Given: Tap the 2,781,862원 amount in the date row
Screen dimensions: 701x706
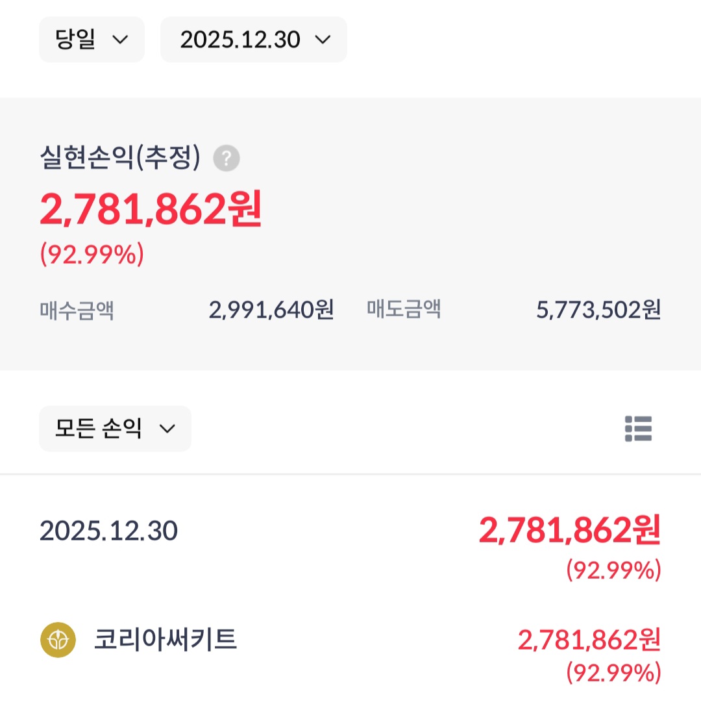Looking at the screenshot, I should (x=570, y=531).
